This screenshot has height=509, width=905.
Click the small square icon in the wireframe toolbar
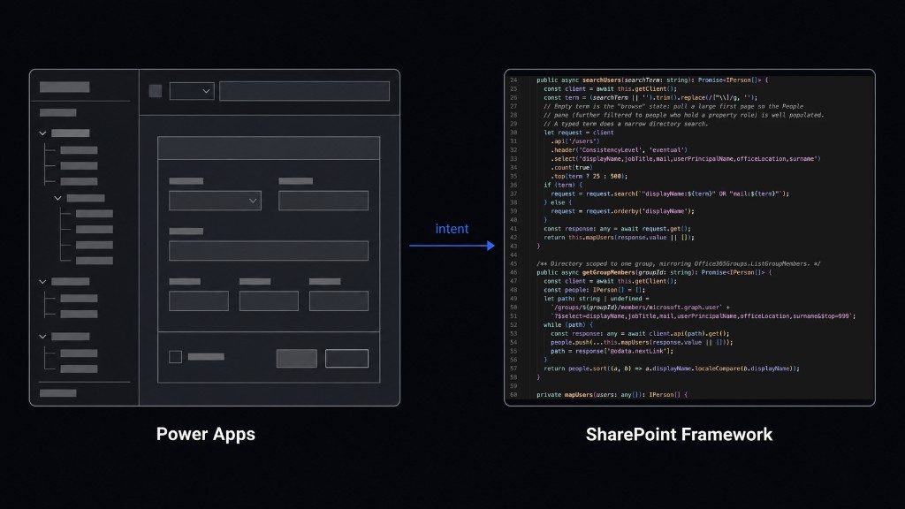pos(156,91)
